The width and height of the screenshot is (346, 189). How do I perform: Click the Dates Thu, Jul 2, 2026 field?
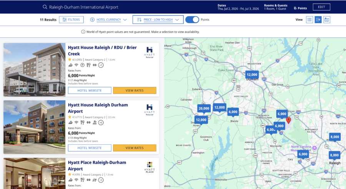click(x=238, y=7)
